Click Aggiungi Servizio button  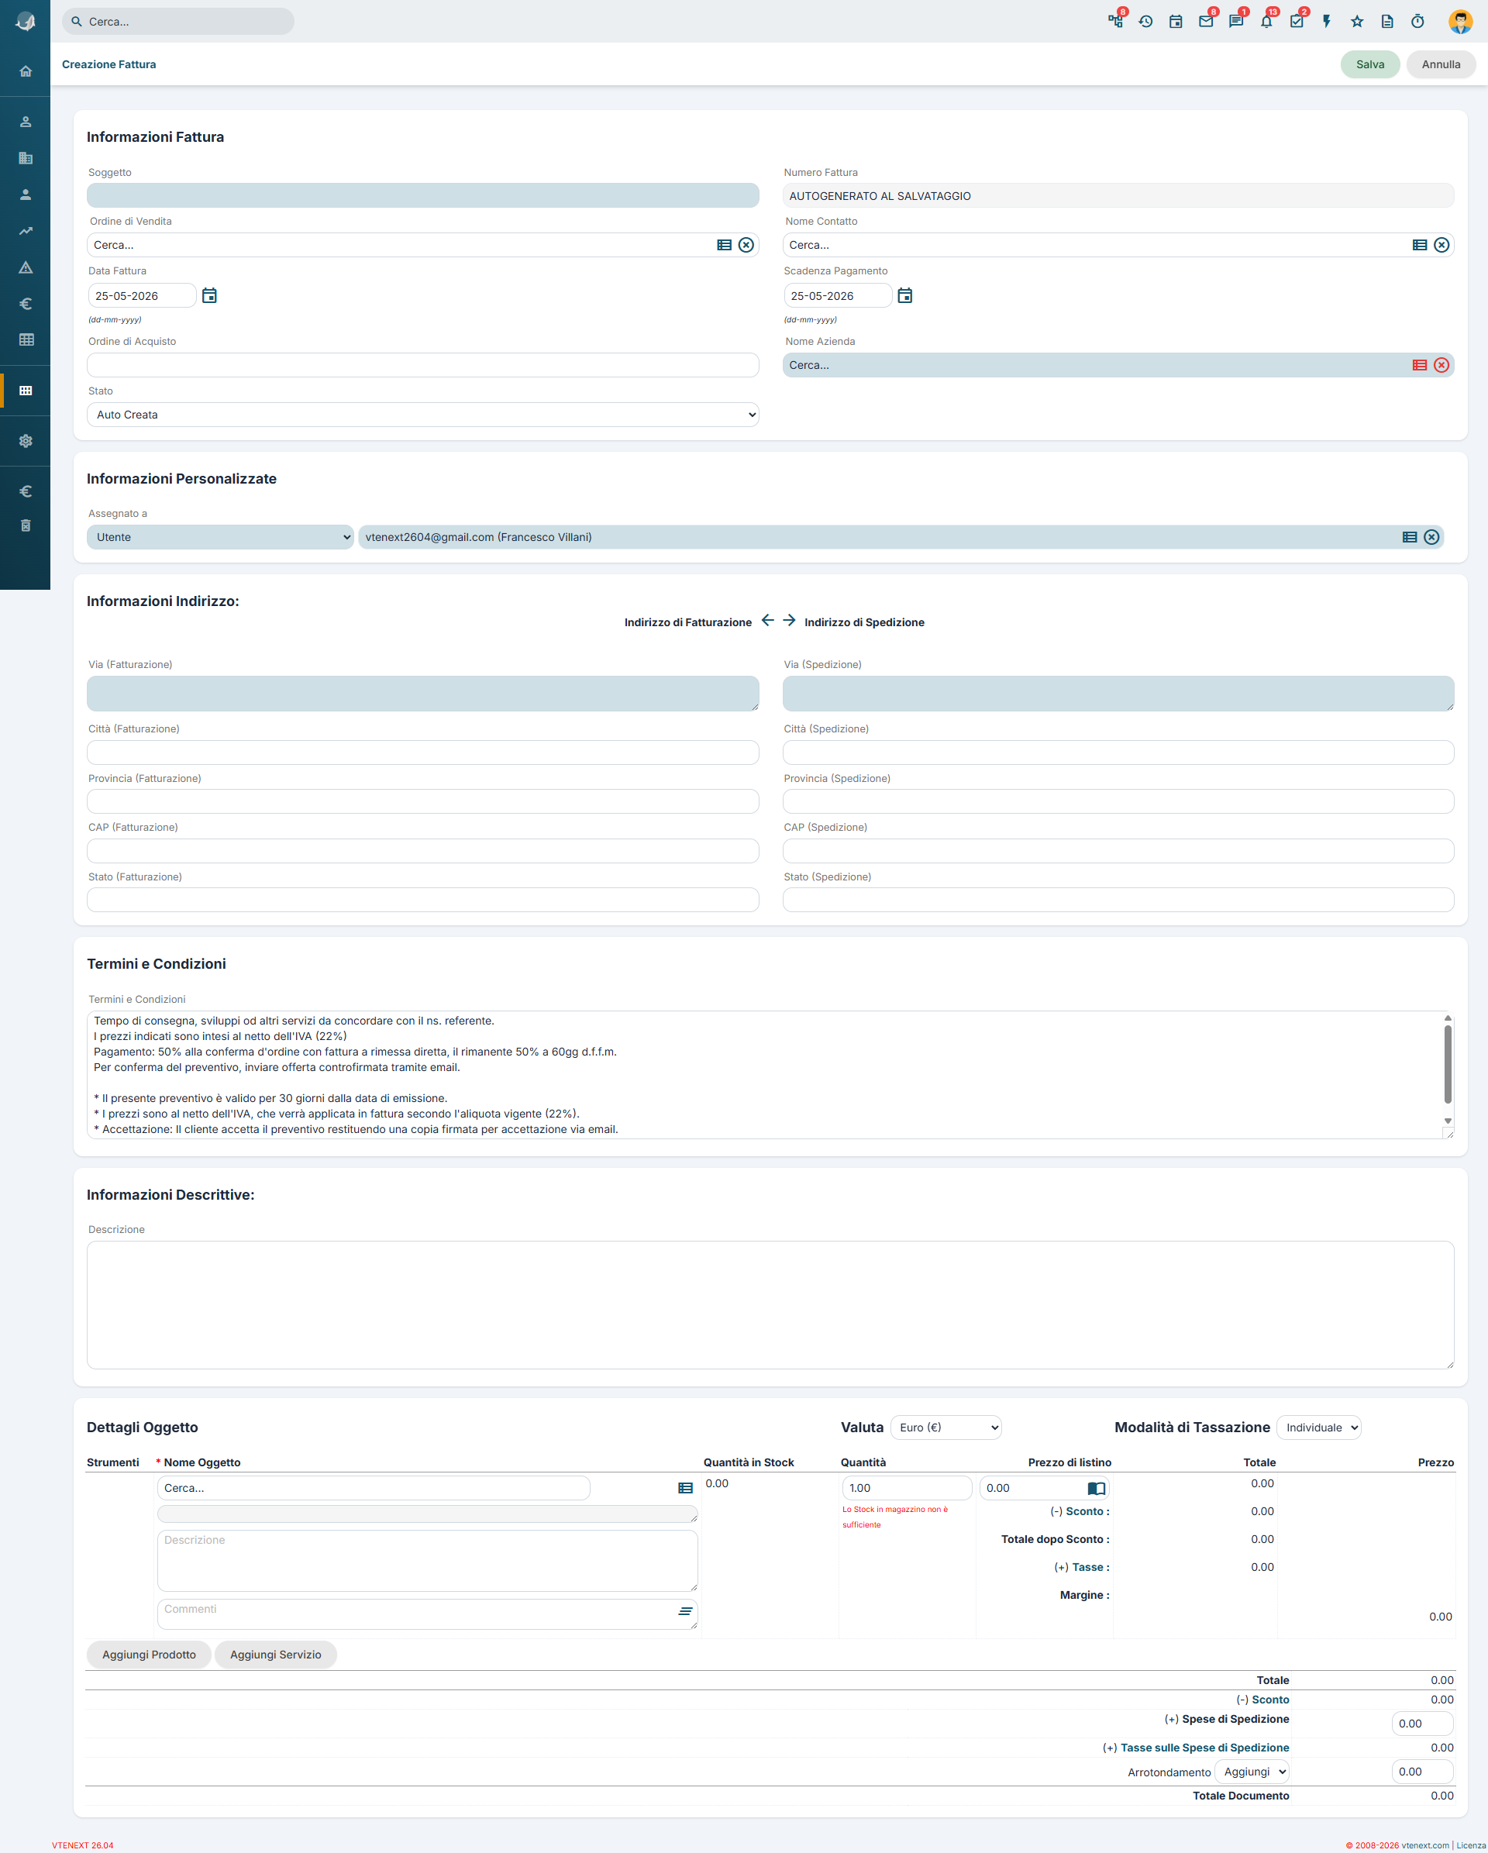point(276,1655)
